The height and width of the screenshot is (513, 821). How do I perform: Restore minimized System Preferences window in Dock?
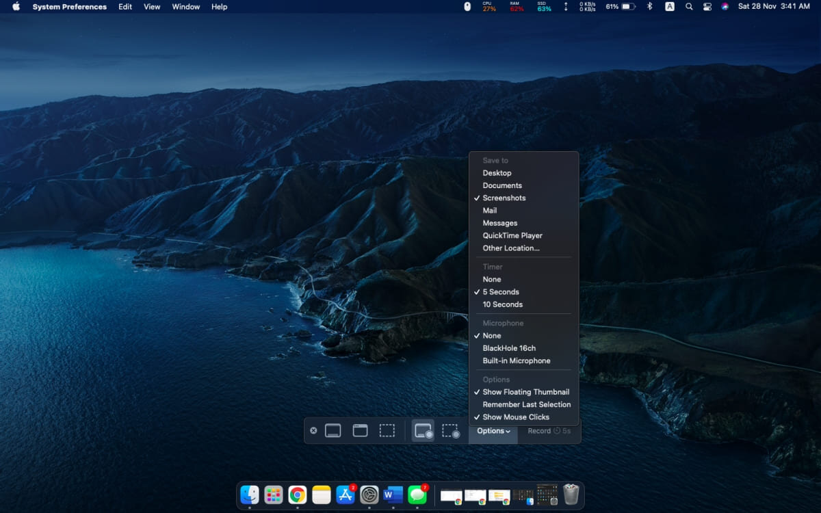[547, 495]
